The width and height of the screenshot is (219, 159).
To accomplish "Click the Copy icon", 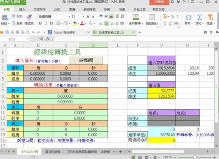I will pos(13,23).
